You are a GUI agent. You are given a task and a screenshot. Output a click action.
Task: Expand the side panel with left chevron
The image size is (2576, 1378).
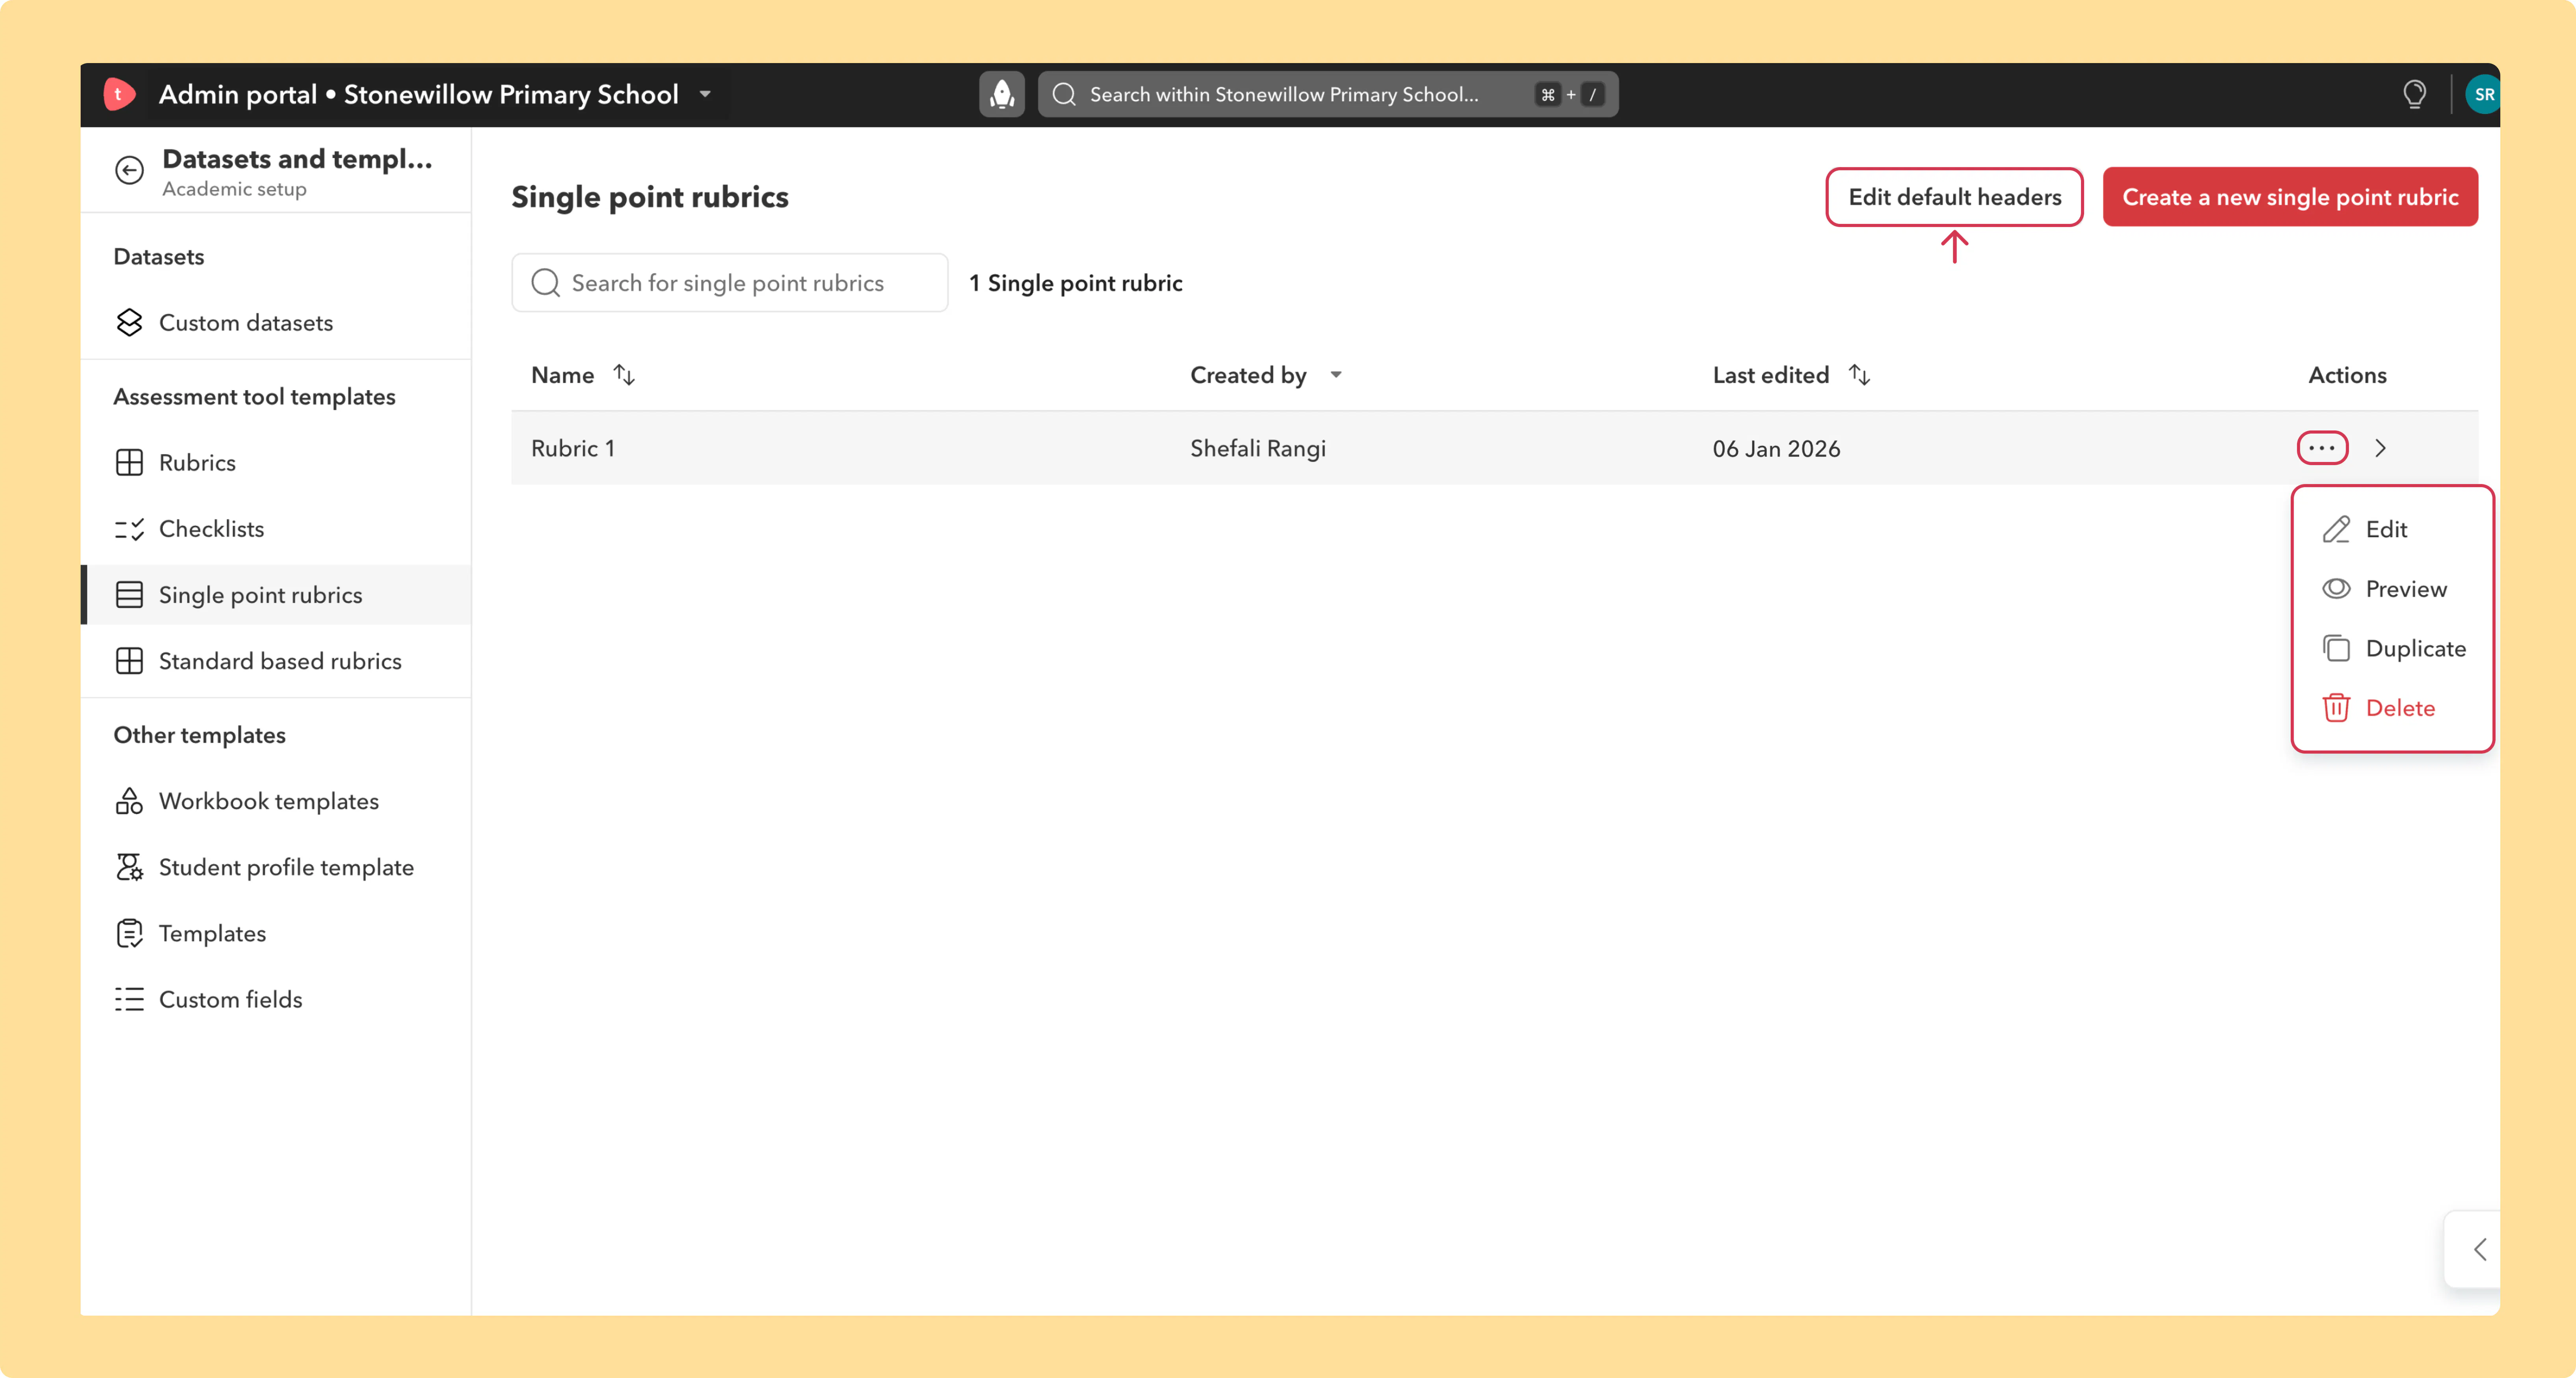coord(2480,1249)
